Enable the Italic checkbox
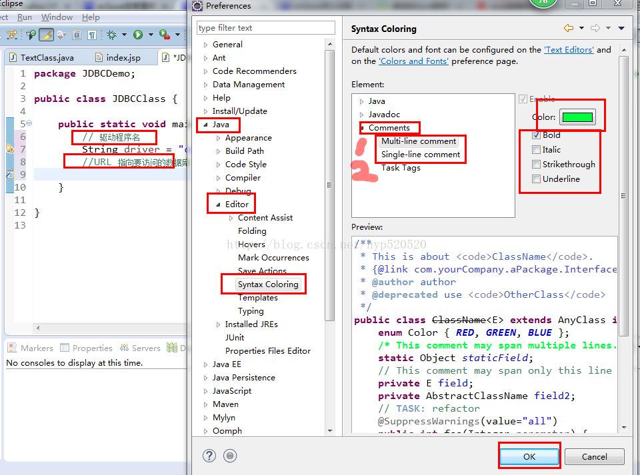 pyautogui.click(x=536, y=150)
